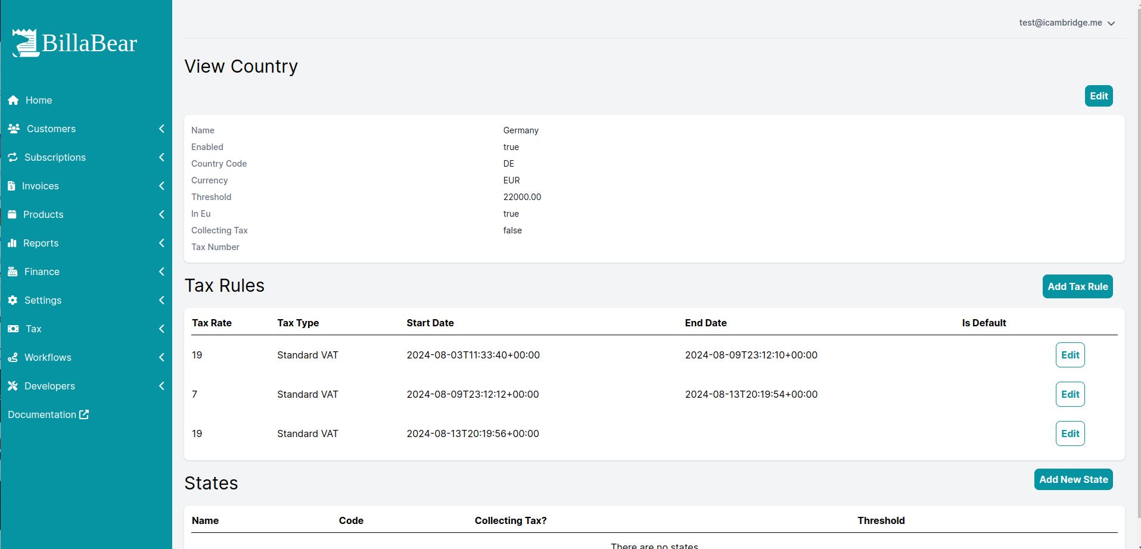The width and height of the screenshot is (1141, 549).
Task: Click the Settings gear icon
Action: pos(13,300)
